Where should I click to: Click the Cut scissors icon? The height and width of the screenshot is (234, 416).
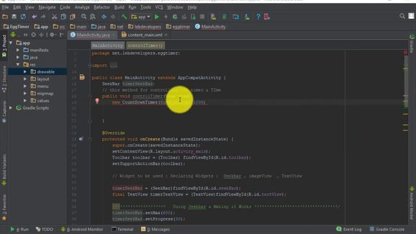[x=55, y=17]
